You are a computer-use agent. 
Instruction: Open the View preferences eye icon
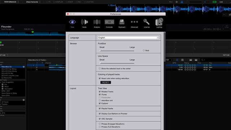tap(72, 22)
